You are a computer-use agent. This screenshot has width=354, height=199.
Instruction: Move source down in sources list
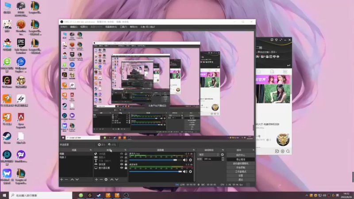[x=117, y=180]
